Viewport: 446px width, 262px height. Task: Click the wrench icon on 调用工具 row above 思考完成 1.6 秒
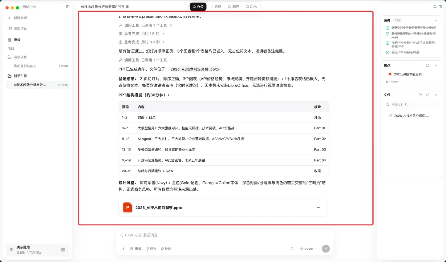pos(121,25)
